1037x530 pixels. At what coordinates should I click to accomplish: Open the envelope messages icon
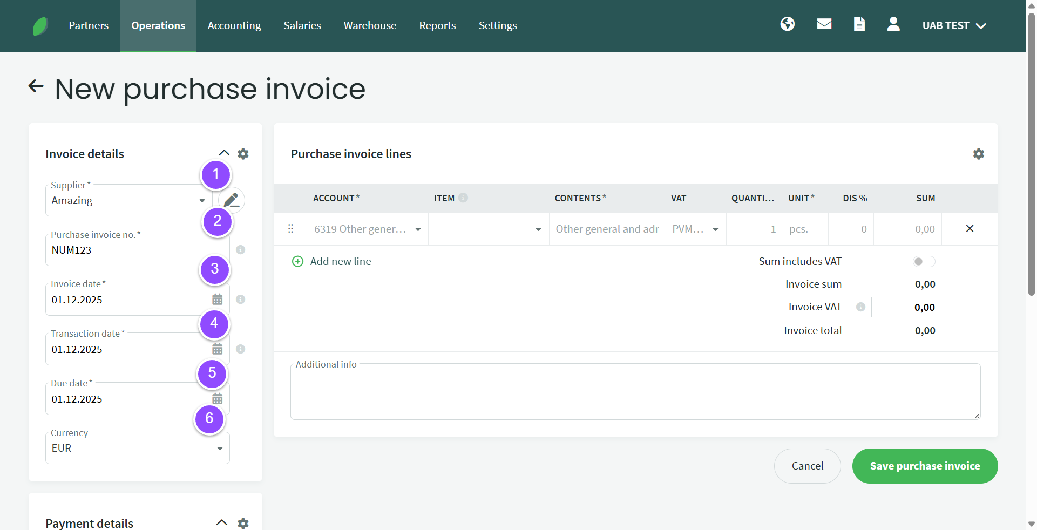pyautogui.click(x=824, y=24)
